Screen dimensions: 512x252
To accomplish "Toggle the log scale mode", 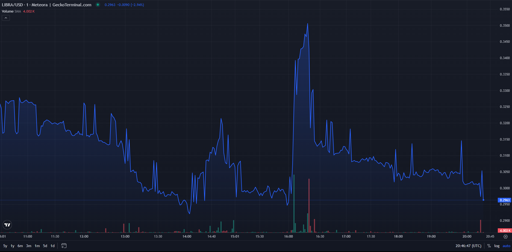I will (497, 246).
